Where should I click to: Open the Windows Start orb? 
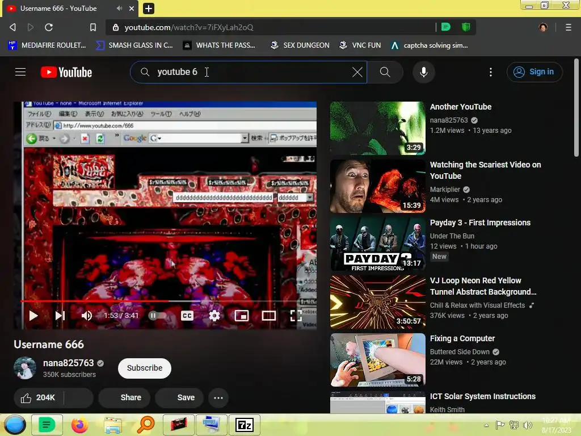(14, 425)
